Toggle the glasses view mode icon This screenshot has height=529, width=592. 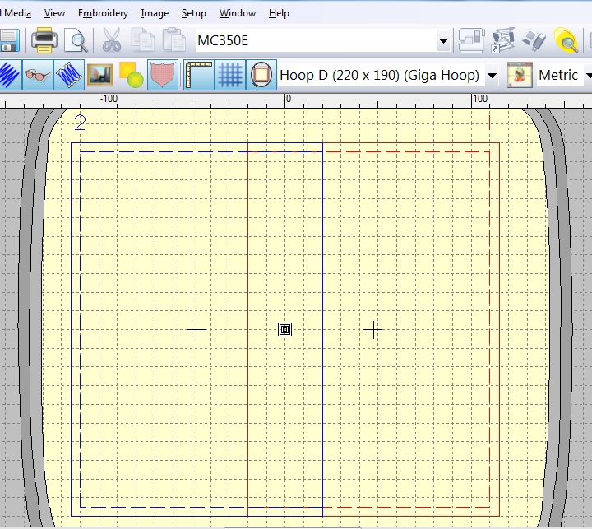[38, 75]
